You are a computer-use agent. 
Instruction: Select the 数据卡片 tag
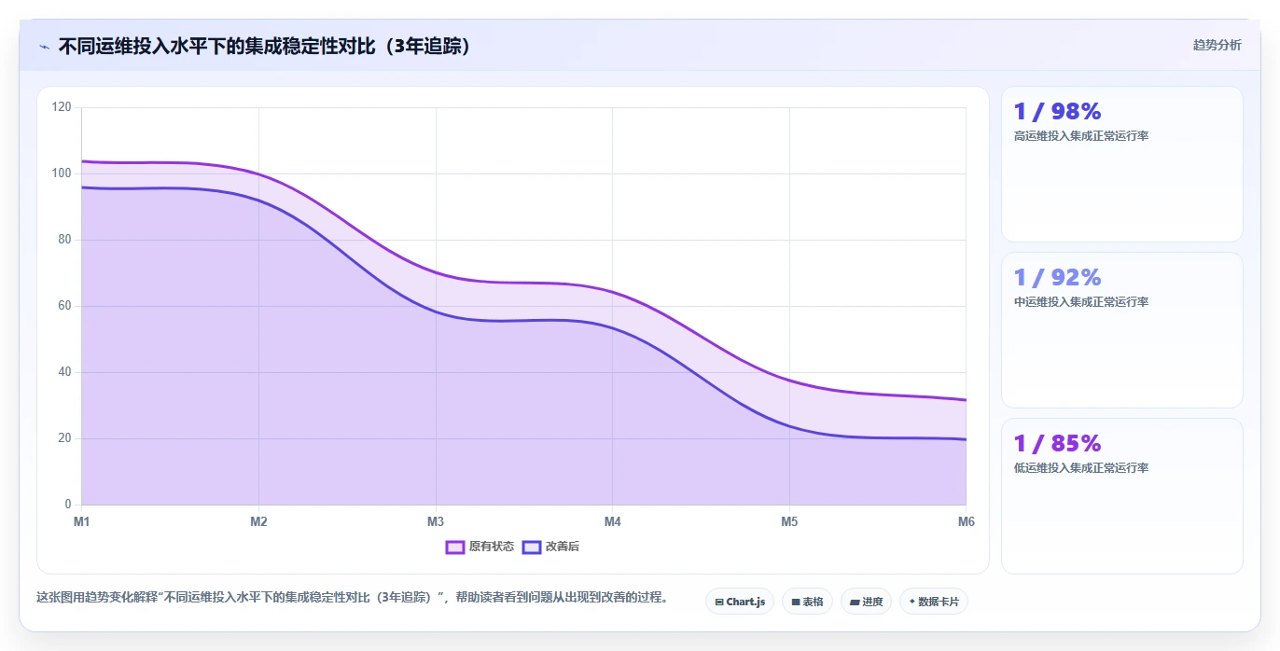coord(933,602)
